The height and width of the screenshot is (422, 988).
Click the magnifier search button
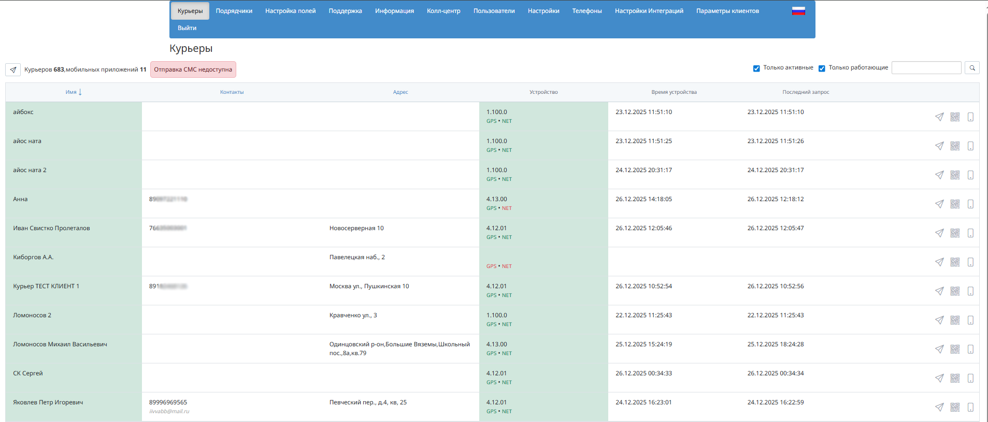972,68
